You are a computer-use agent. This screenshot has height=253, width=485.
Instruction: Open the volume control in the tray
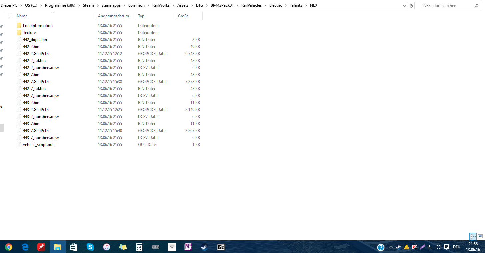point(438,247)
